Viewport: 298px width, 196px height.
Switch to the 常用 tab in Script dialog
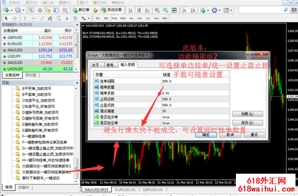[110, 65]
